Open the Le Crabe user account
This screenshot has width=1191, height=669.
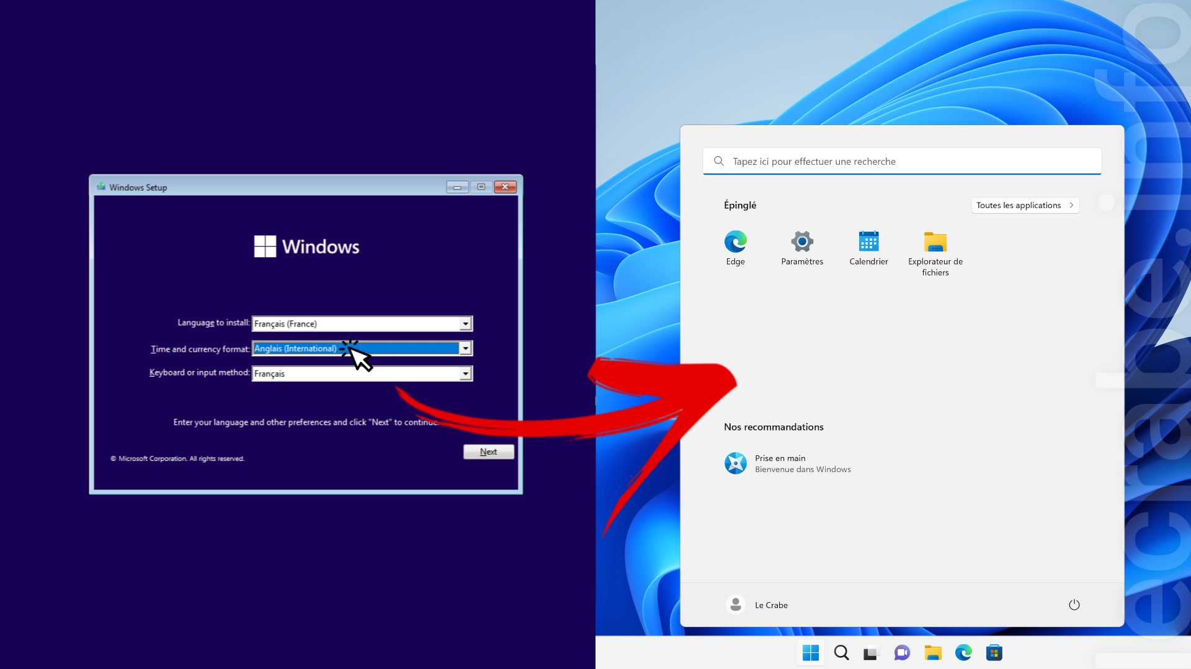757,605
